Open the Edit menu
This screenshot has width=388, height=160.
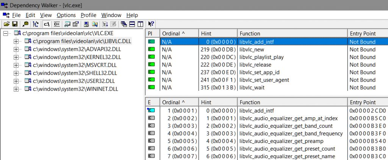tap(30, 15)
